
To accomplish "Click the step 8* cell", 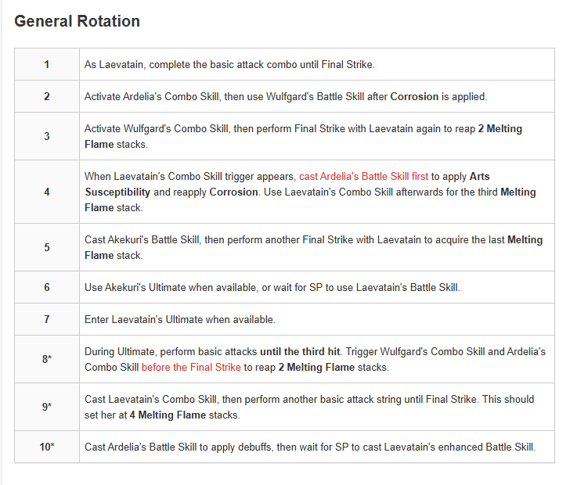I will (47, 359).
